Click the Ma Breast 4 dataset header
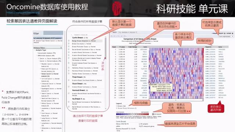235x132 pixels. [x=79, y=99]
